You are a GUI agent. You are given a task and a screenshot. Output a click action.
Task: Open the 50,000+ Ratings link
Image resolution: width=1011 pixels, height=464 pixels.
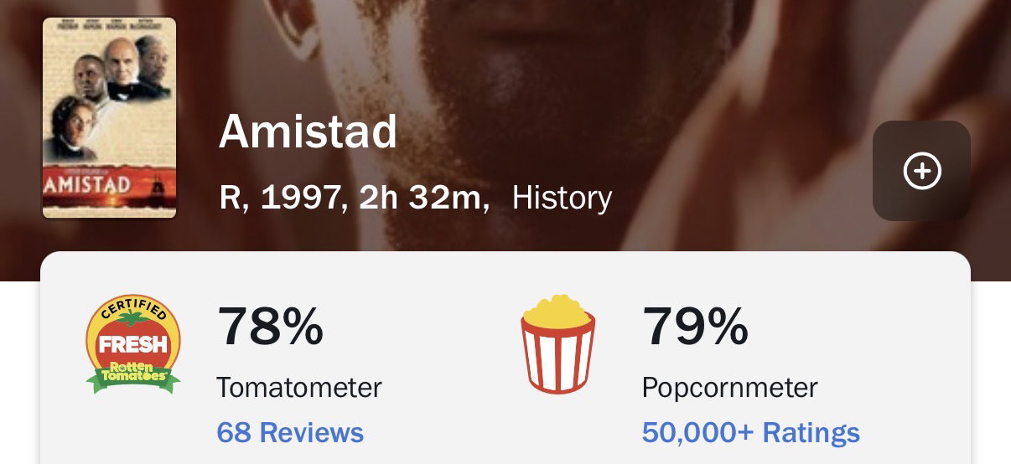(750, 433)
